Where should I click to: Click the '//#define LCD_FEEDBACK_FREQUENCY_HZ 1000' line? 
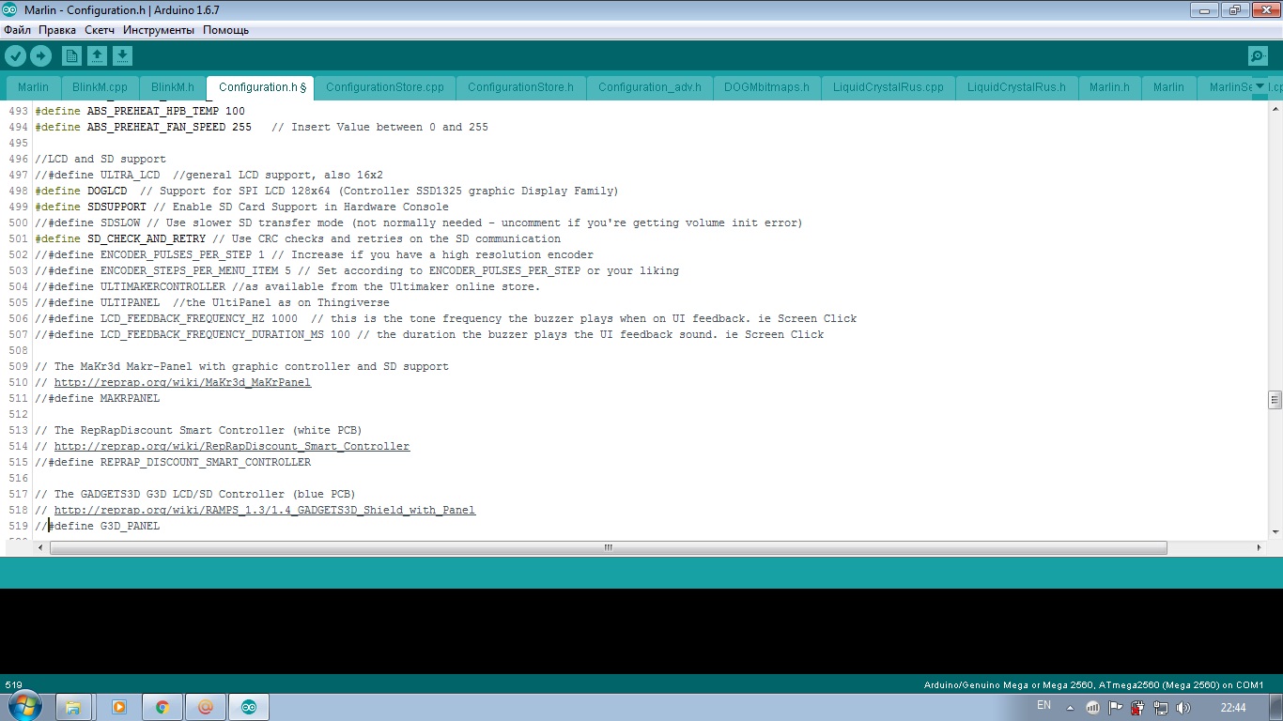pos(445,319)
